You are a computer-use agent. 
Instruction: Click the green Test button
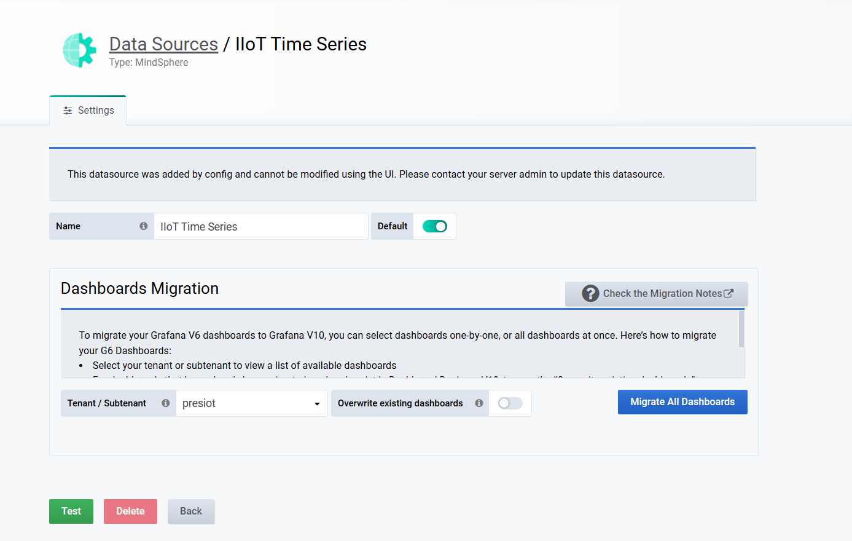[71, 511]
